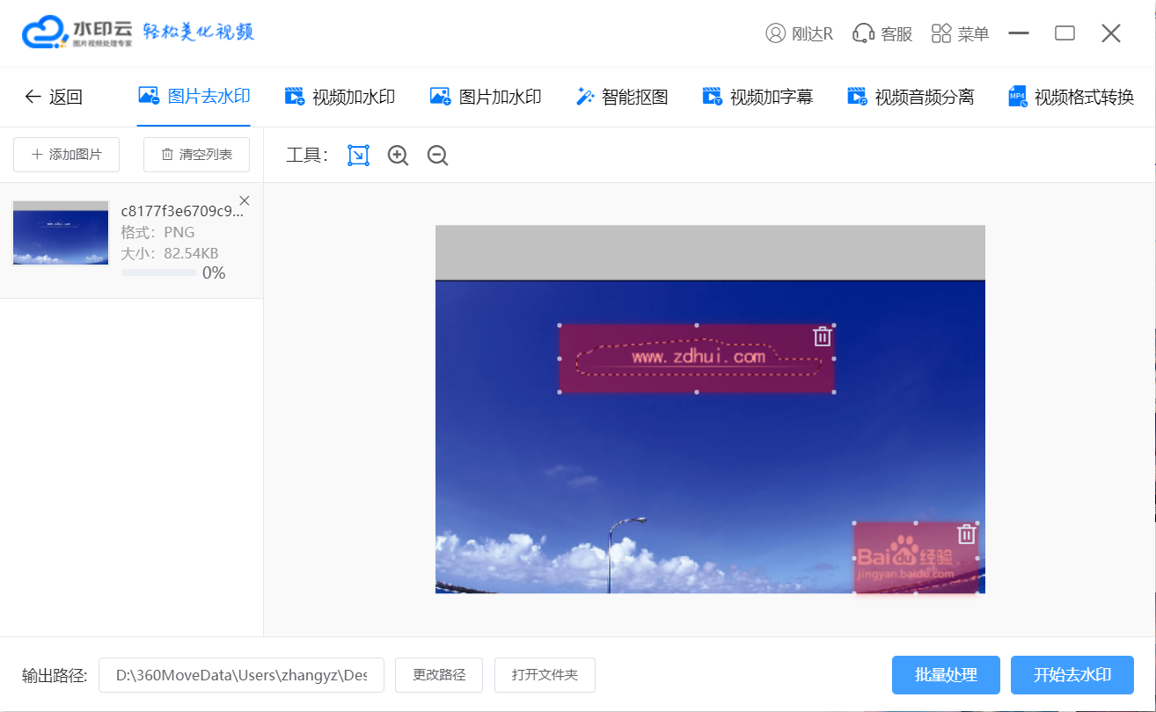
Task: Switch to 图片加水印 tab
Action: coord(486,97)
